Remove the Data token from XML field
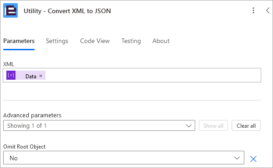 tap(40, 76)
